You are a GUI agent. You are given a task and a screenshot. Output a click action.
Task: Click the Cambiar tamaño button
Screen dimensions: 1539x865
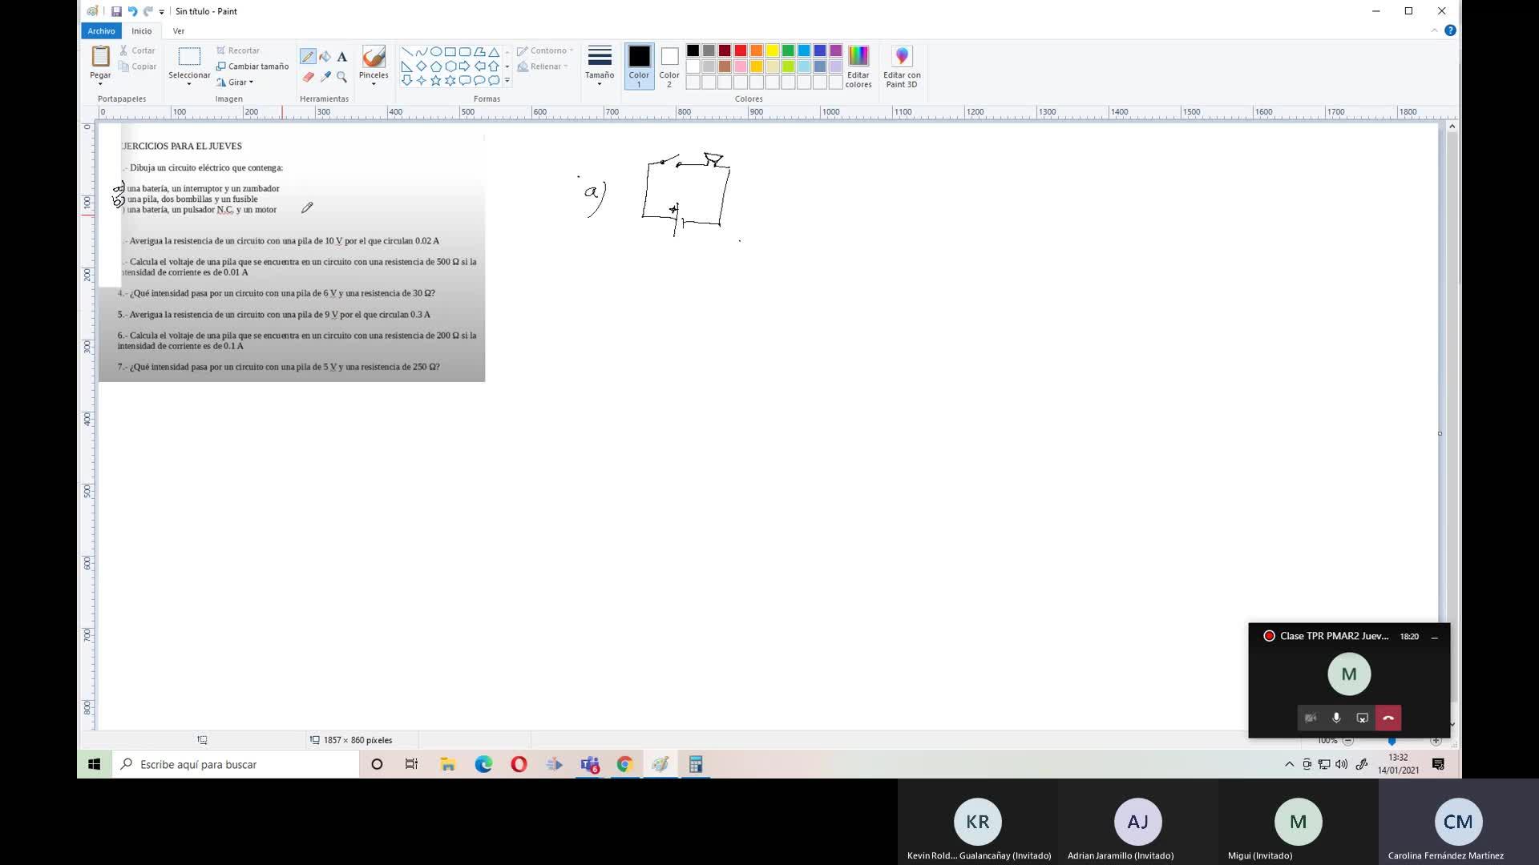252,66
